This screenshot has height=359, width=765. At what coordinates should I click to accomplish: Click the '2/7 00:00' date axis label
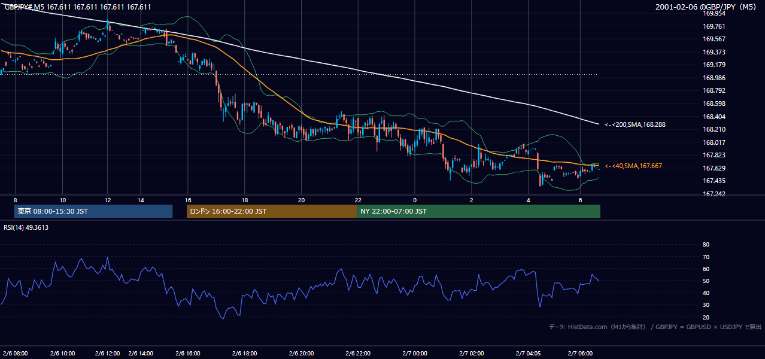[x=414, y=353]
